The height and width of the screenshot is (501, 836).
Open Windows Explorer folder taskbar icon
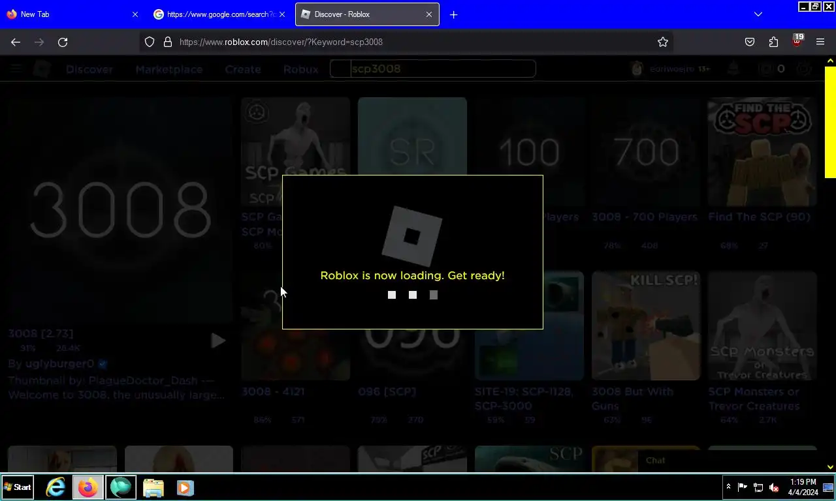[x=153, y=487]
